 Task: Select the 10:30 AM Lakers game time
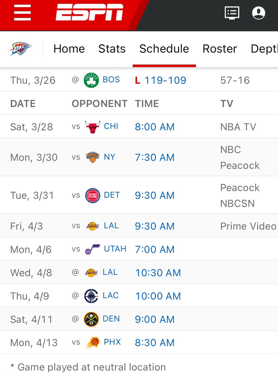(158, 273)
